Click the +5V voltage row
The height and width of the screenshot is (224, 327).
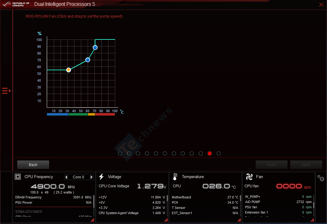point(132,202)
